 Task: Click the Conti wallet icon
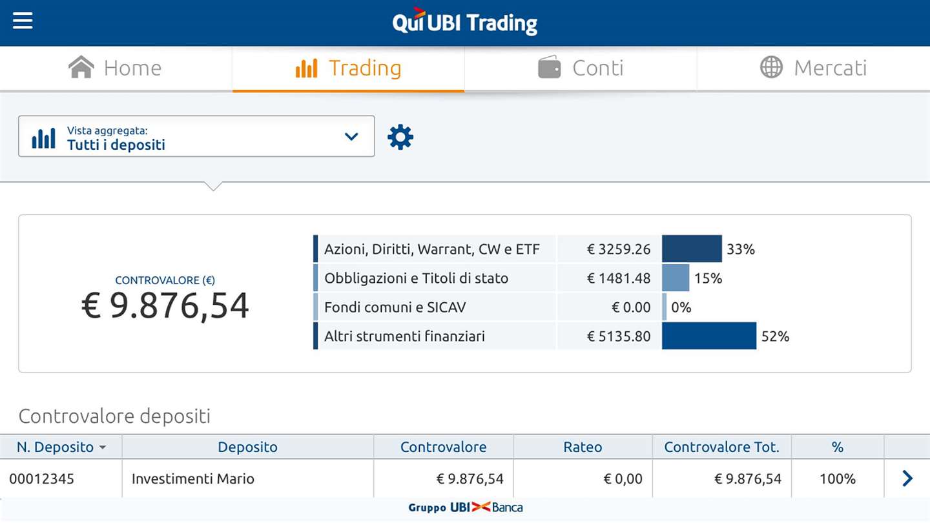pyautogui.click(x=550, y=68)
